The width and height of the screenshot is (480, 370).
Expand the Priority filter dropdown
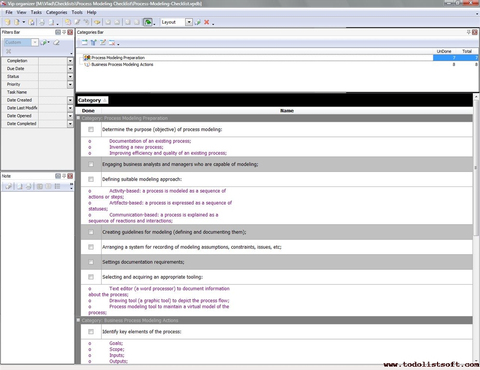(70, 84)
